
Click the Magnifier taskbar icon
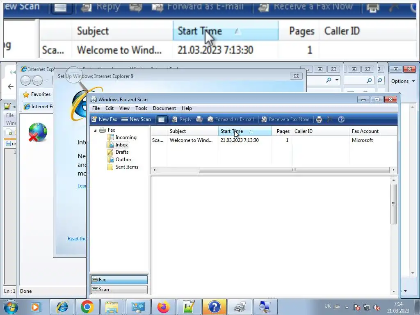(x=265, y=307)
